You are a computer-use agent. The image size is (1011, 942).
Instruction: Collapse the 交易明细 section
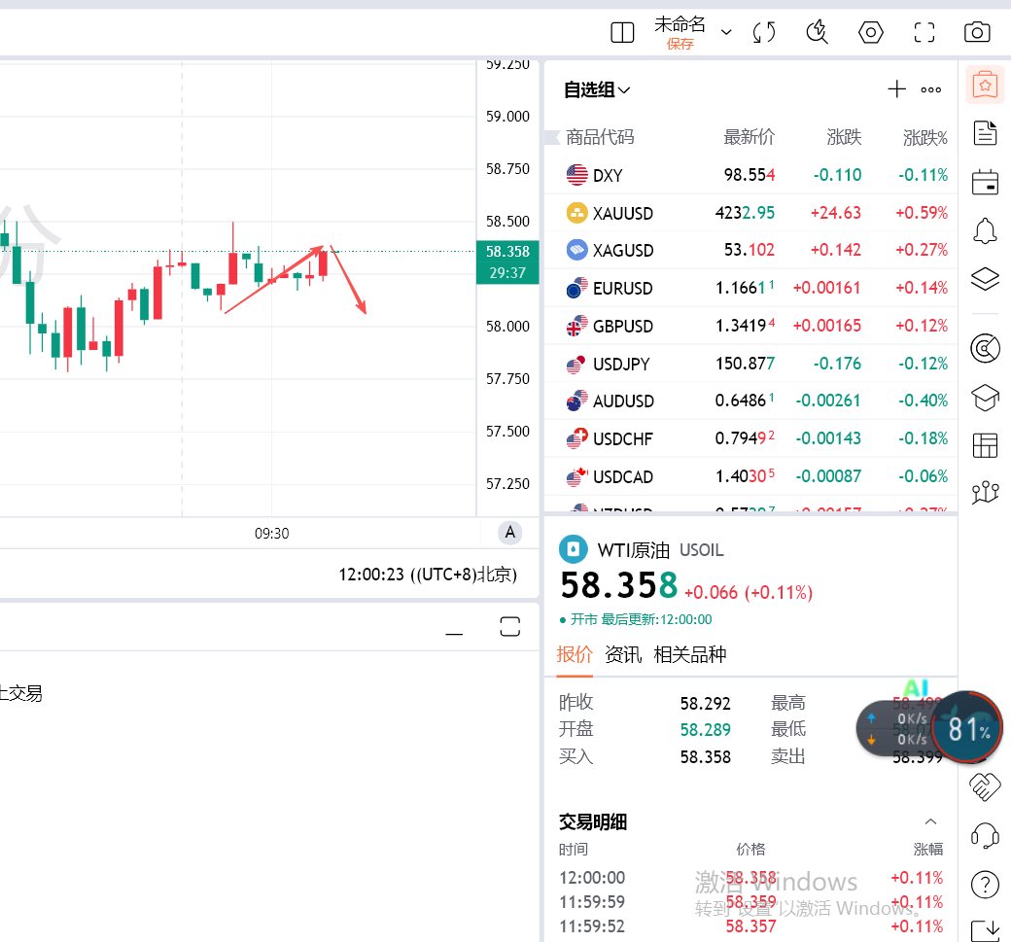(930, 821)
